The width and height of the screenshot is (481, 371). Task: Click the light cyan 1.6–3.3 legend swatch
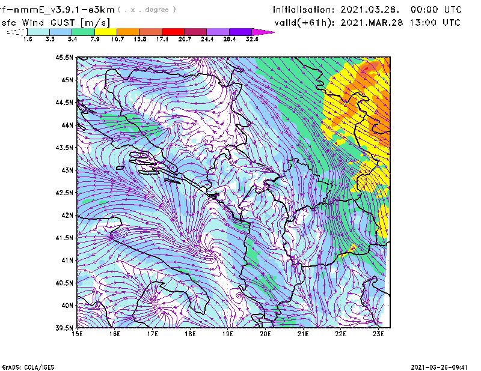(38, 32)
